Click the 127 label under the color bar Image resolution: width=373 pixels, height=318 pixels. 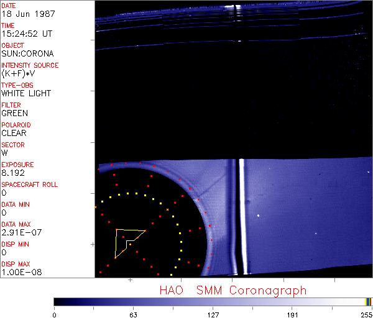point(213,314)
